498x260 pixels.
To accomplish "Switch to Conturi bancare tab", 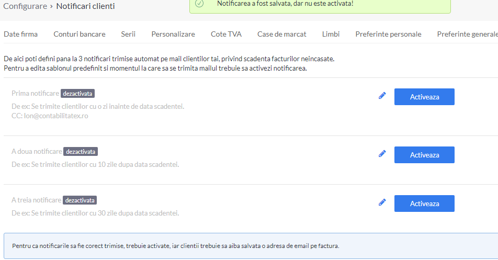I will (x=80, y=35).
